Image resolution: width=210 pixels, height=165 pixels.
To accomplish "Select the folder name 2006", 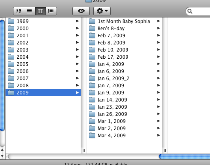I will (x=23, y=71).
